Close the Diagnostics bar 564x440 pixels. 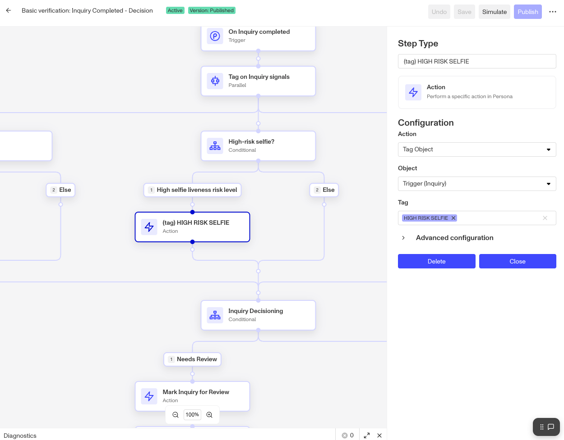379,435
